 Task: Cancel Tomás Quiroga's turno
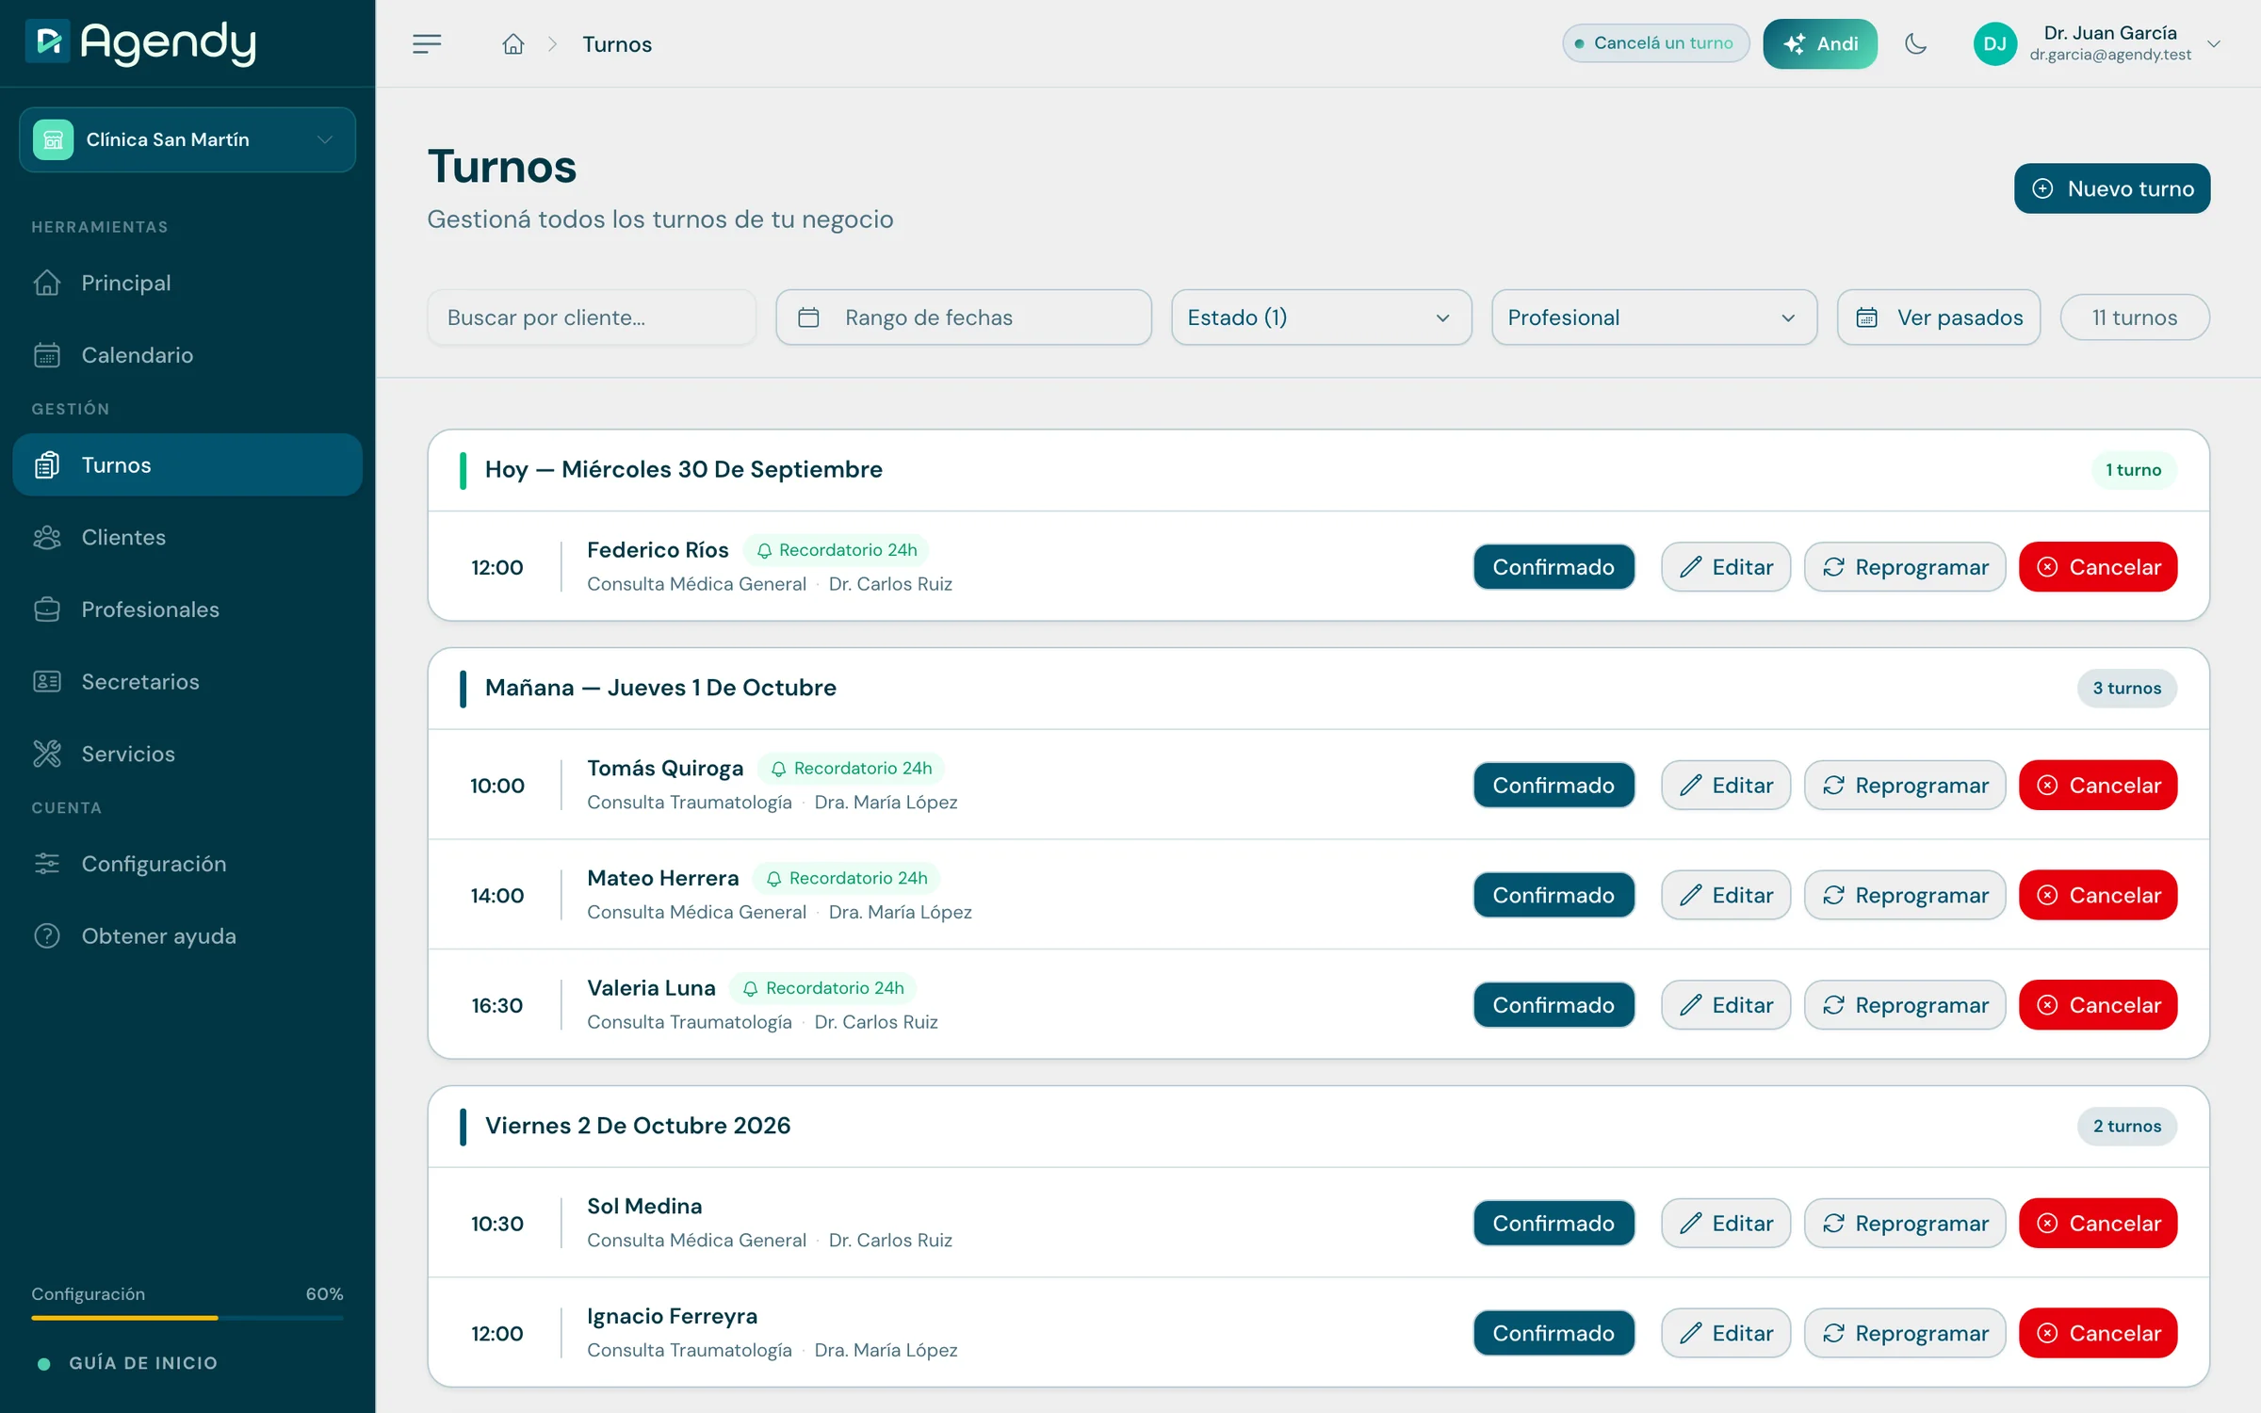2097,786
